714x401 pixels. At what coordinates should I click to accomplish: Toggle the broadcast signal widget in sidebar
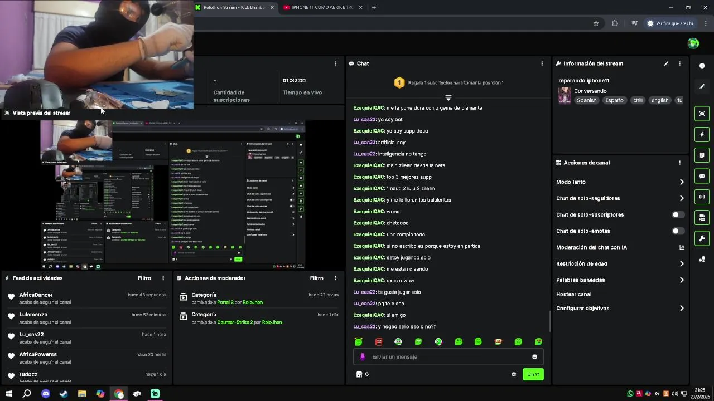pos(702,197)
